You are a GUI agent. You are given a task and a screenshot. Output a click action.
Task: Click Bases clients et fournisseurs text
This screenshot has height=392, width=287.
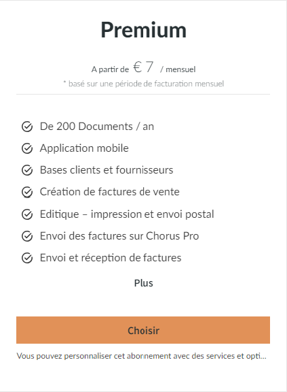(107, 170)
